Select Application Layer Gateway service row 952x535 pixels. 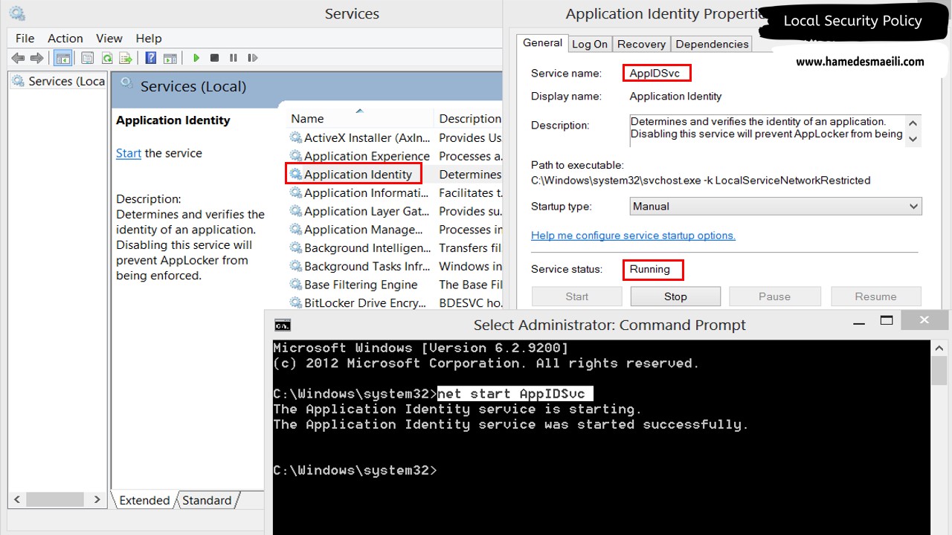(x=394, y=211)
